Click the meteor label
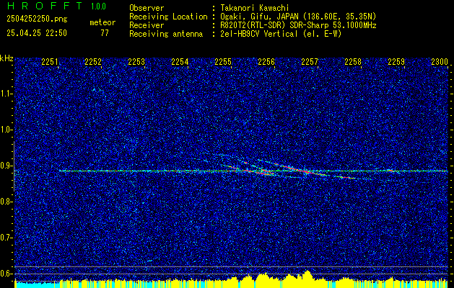 pyautogui.click(x=102, y=22)
